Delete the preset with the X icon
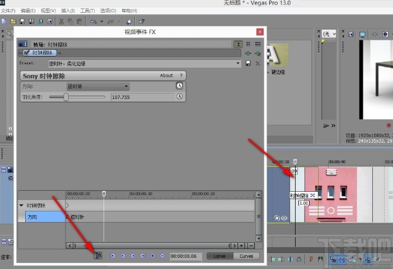393x269 pixels. 258,63
